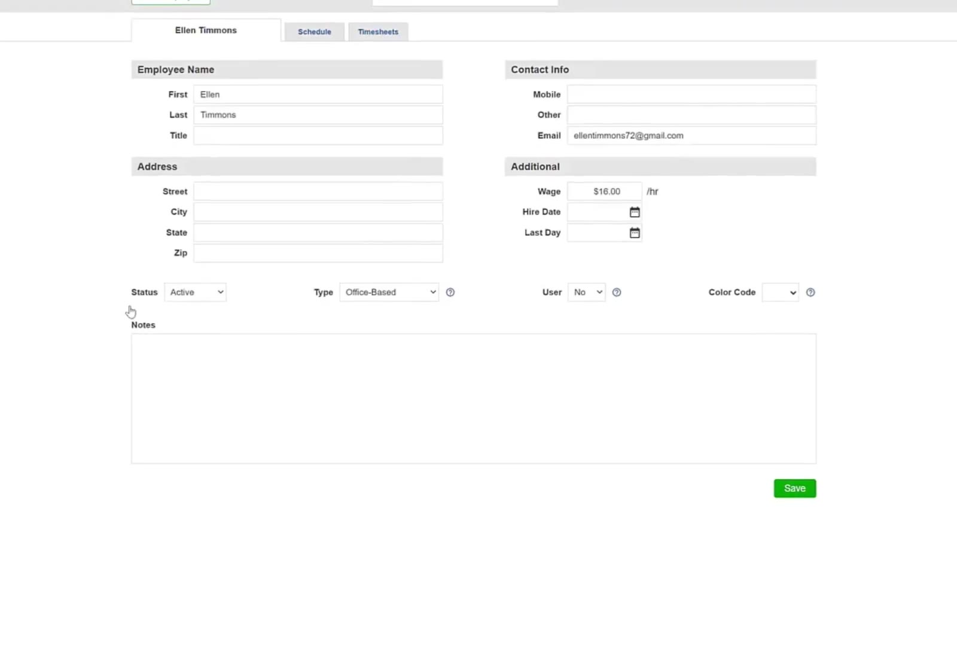The width and height of the screenshot is (957, 665).
Task: Click the empty Title field
Action: tap(318, 135)
